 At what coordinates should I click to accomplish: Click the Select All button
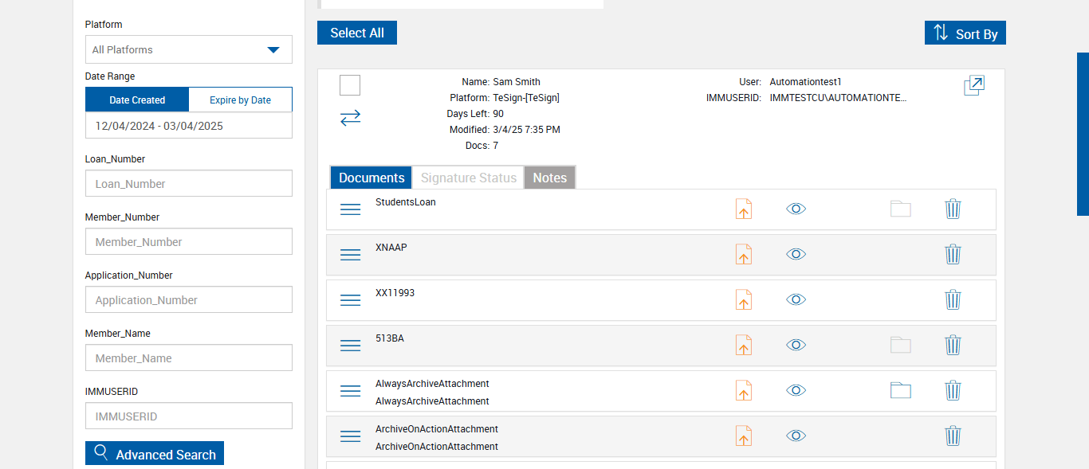(357, 33)
